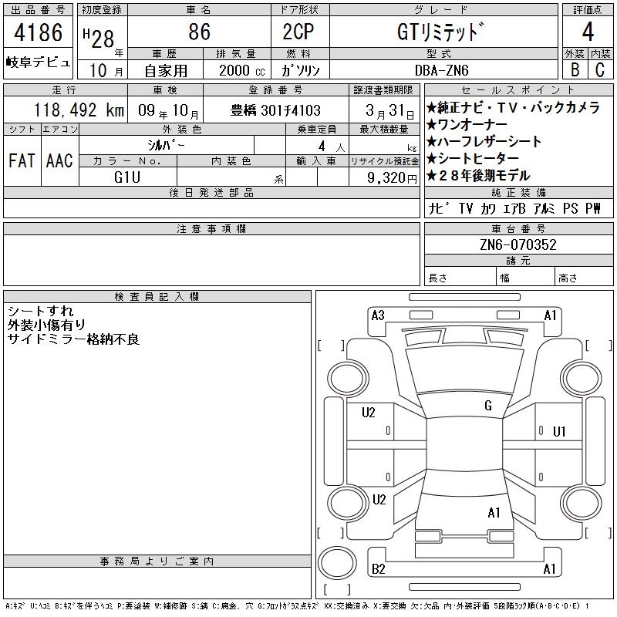The height and width of the screenshot is (617, 617).
Task: Click the document deadline 3月31日
Action: [x=389, y=110]
